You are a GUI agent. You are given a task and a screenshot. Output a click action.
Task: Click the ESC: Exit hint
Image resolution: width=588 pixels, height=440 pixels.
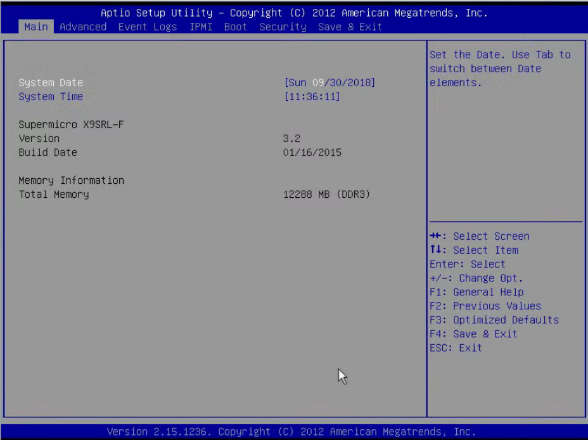[x=456, y=347]
